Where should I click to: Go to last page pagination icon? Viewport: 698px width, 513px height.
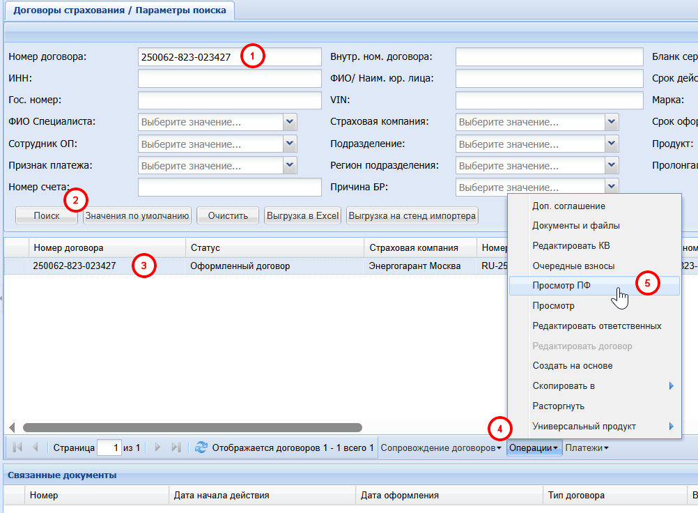tap(176, 447)
